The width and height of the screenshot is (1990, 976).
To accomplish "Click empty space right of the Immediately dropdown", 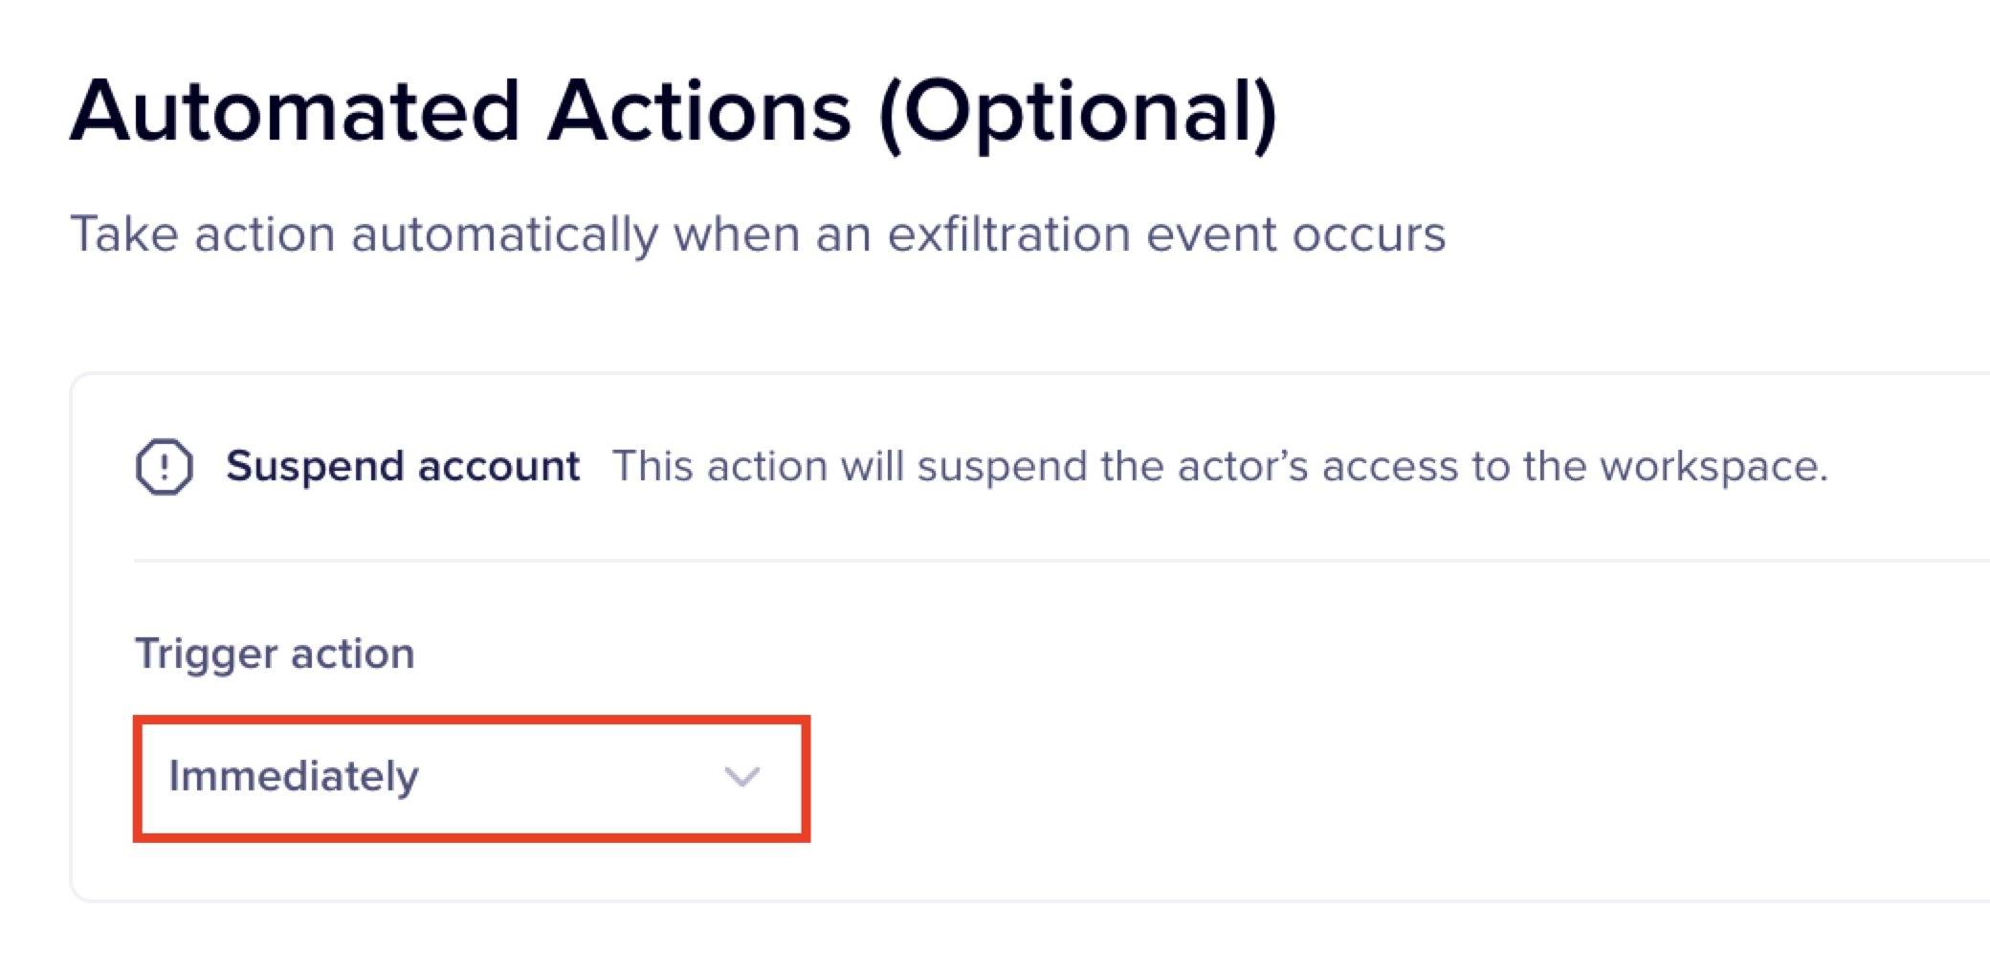I will pos(1244,777).
